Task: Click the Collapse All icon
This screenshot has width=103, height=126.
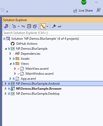Action: (x=29, y=26)
